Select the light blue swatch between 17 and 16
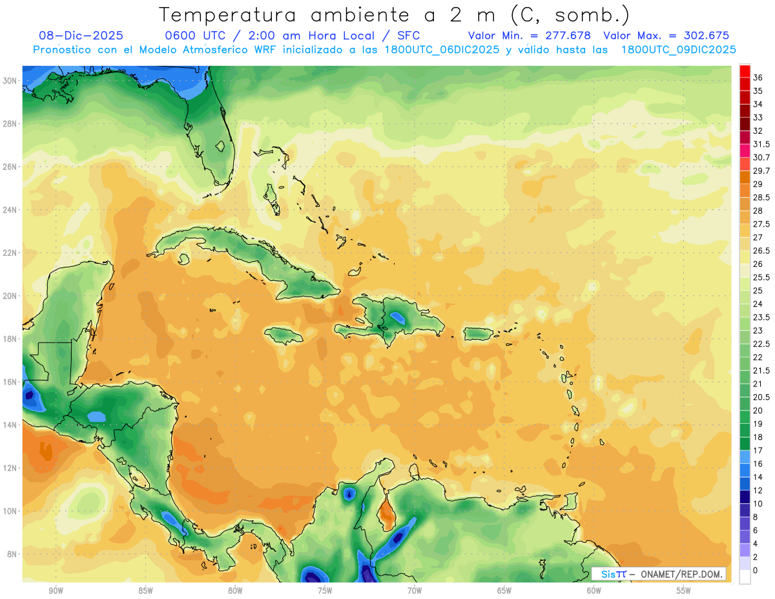775x599 pixels. point(745,457)
